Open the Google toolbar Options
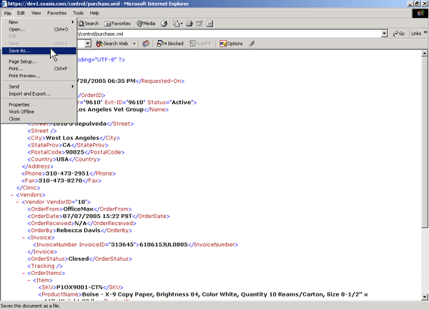 [231, 44]
